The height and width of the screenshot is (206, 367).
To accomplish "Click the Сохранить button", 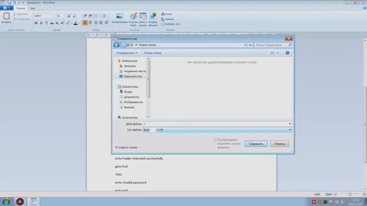I will pos(256,144).
